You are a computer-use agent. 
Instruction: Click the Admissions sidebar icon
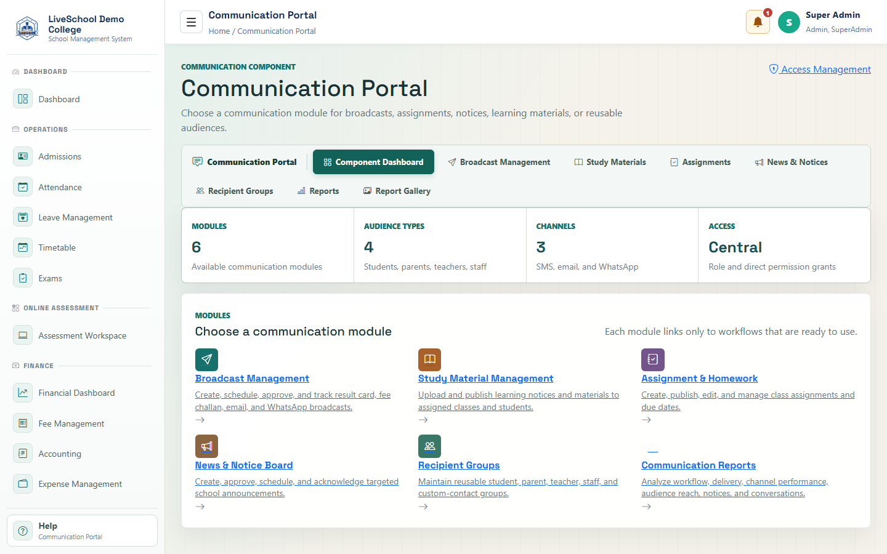pyautogui.click(x=23, y=156)
